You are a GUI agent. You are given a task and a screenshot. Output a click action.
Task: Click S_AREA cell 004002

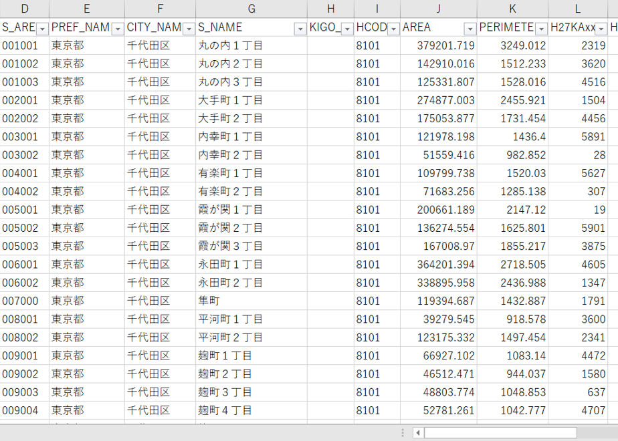(25, 191)
